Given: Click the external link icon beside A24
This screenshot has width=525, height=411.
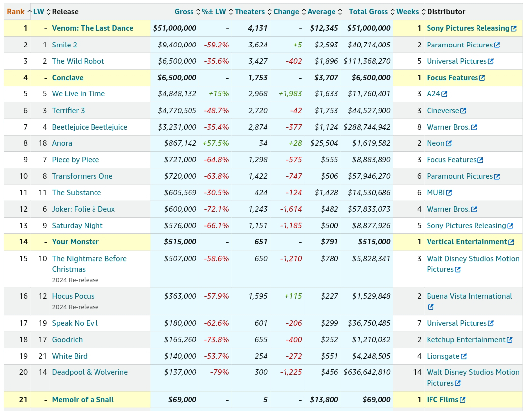Looking at the screenshot, I should coord(444,94).
